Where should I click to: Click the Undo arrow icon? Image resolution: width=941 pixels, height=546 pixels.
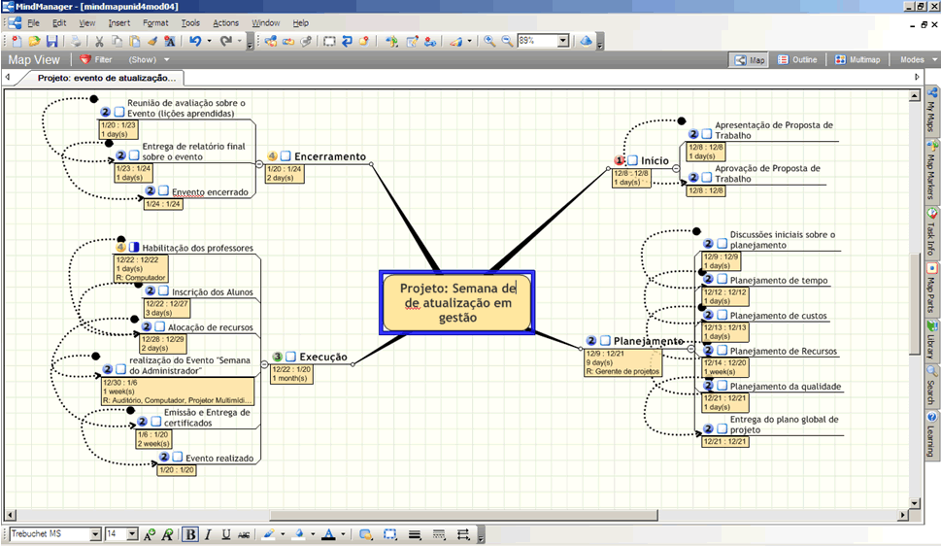(x=195, y=42)
